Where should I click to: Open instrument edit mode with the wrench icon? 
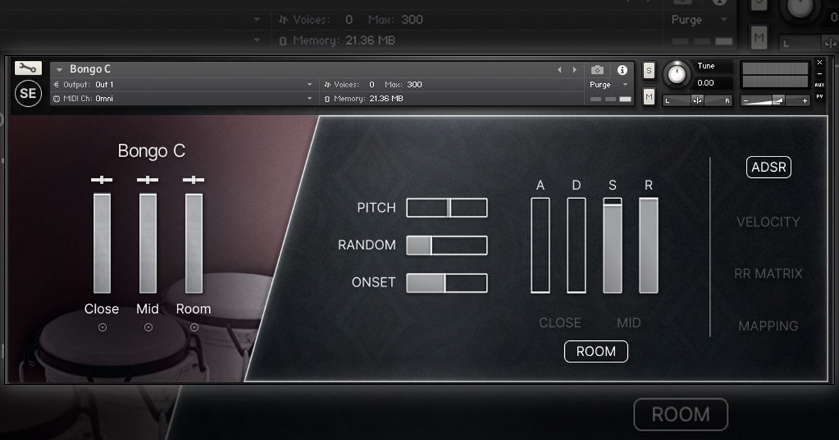28,68
